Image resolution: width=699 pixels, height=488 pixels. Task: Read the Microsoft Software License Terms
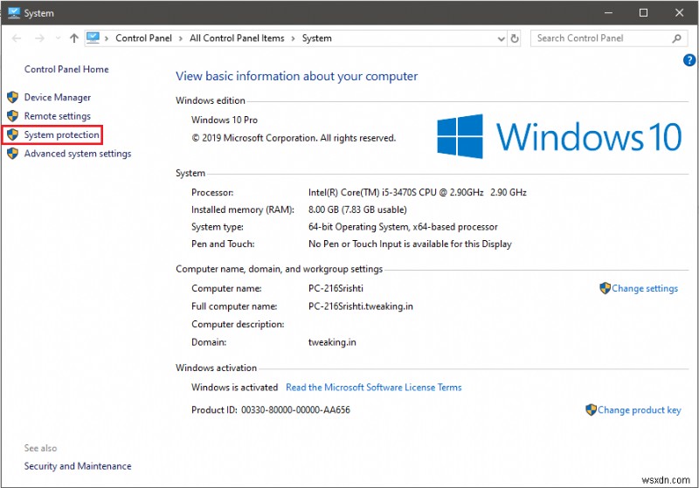(x=373, y=387)
